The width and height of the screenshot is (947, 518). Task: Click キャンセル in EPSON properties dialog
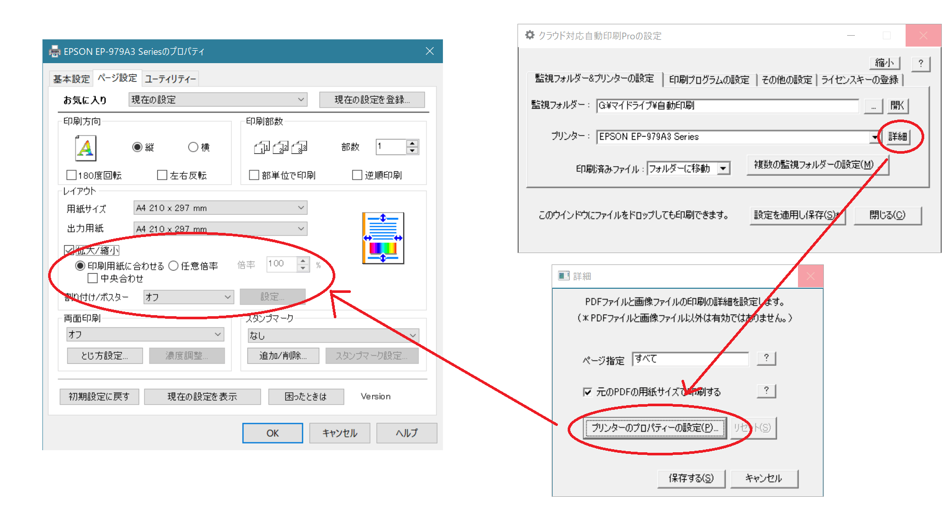340,433
